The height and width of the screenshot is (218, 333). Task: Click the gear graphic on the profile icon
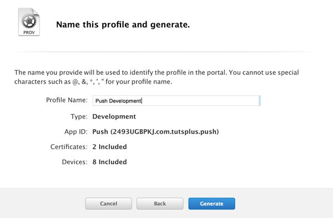[29, 22]
